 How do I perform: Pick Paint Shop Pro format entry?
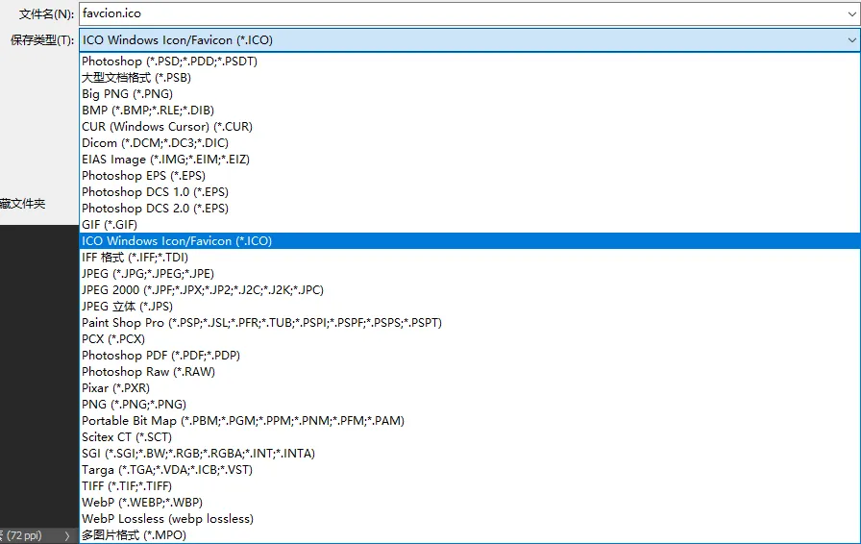tap(470, 323)
